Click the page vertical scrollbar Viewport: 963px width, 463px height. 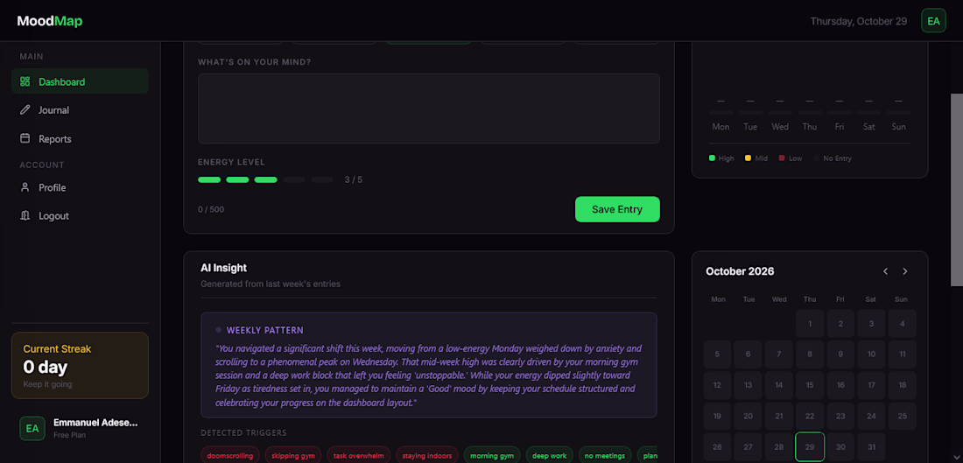click(x=956, y=190)
